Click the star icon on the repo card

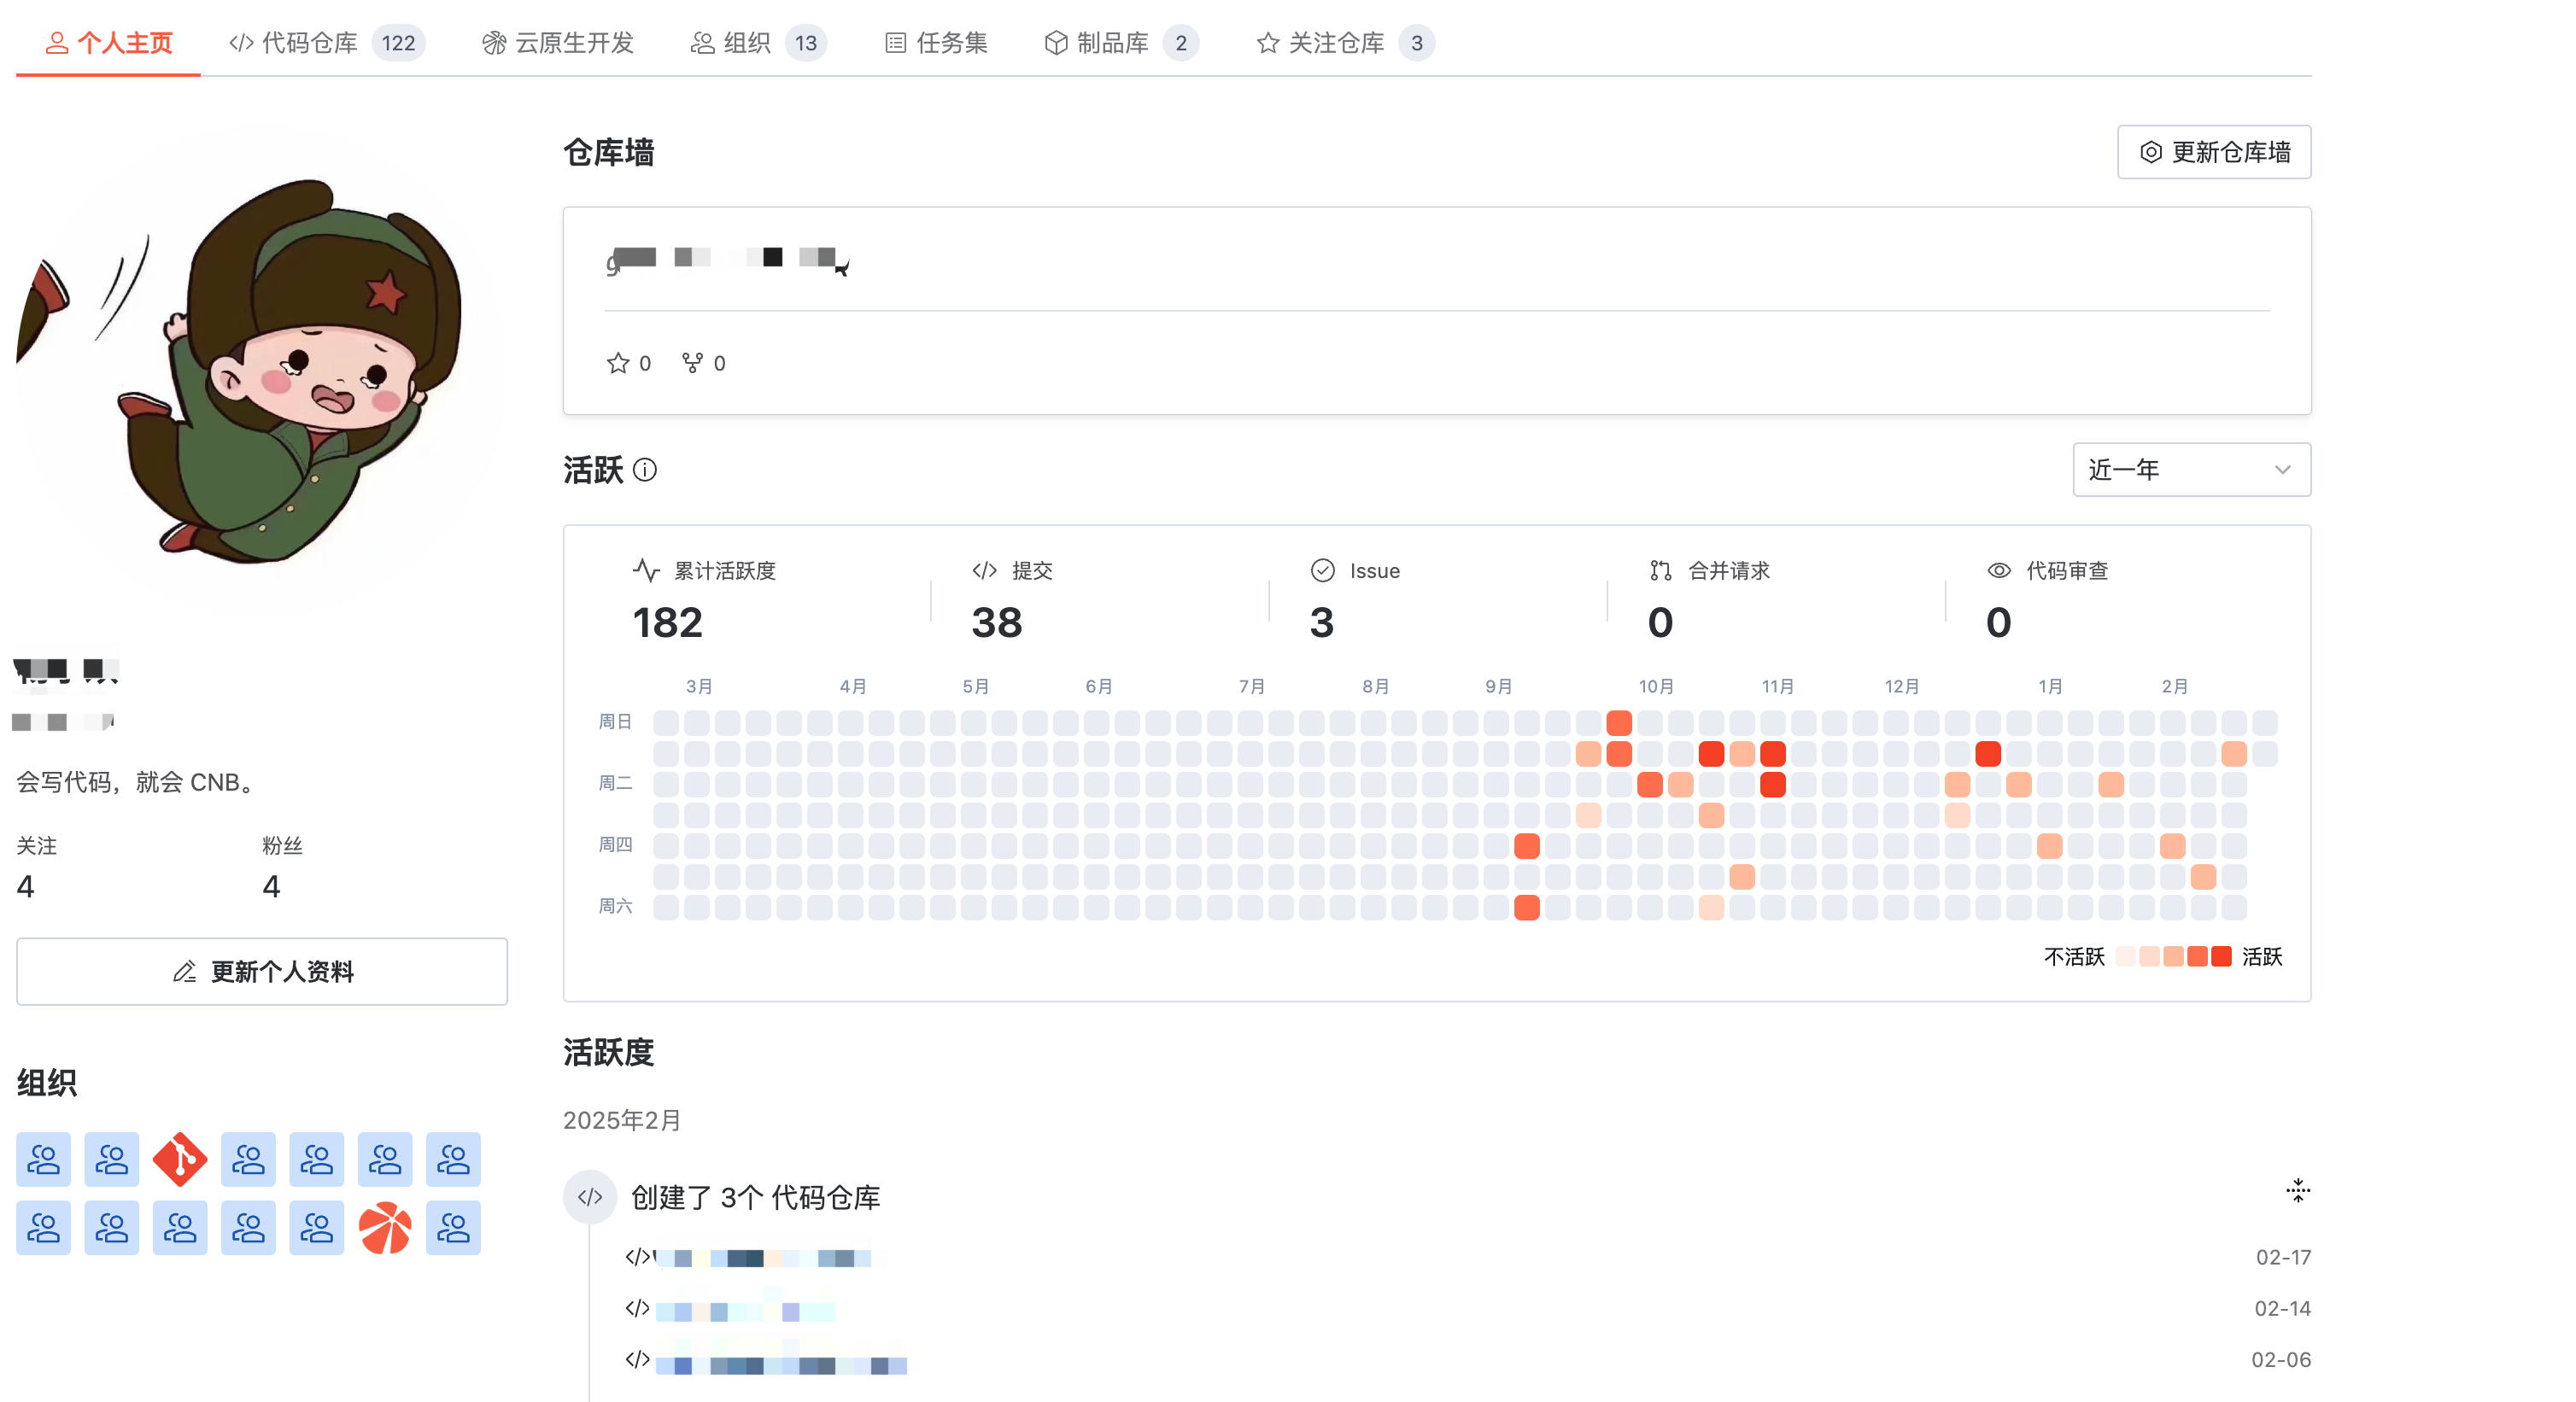click(x=618, y=363)
